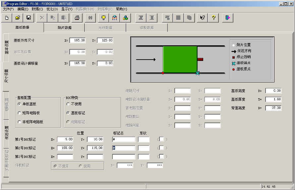Open the 文件(F) menu
Screen dimensions: 295x190
coord(8,9)
